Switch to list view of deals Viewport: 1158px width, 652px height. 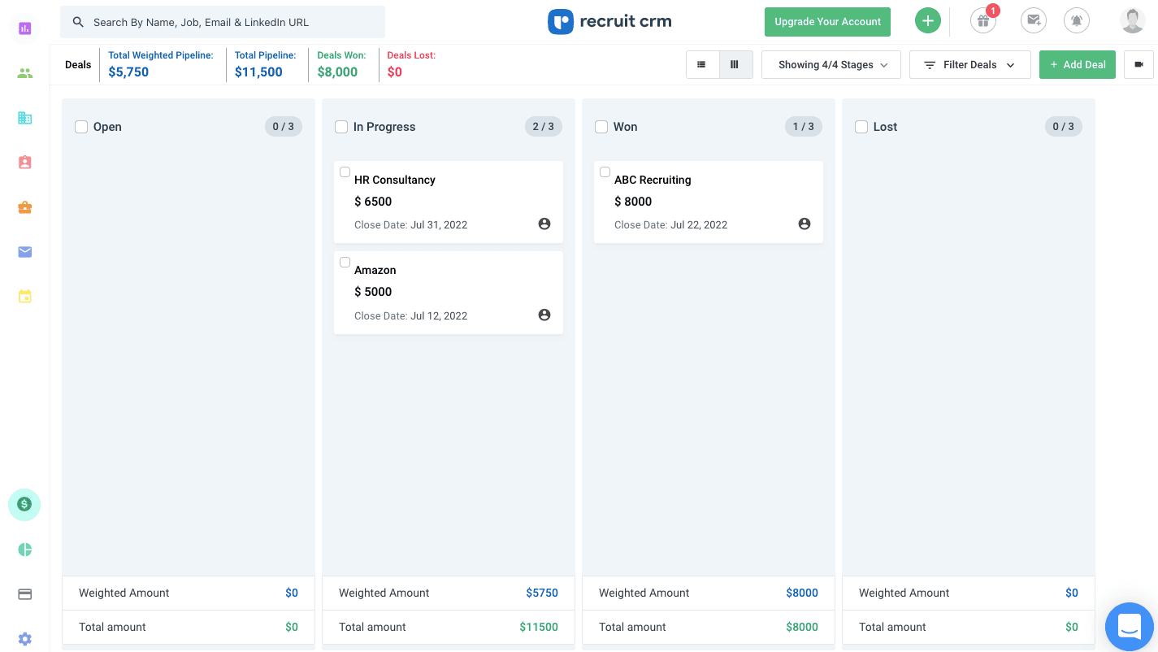click(702, 64)
